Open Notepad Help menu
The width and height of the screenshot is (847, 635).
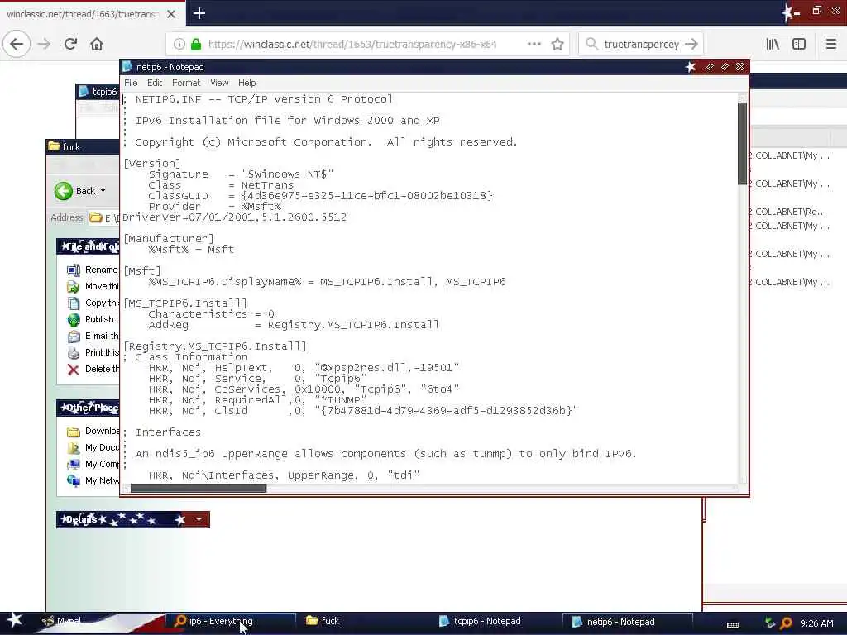tap(246, 83)
